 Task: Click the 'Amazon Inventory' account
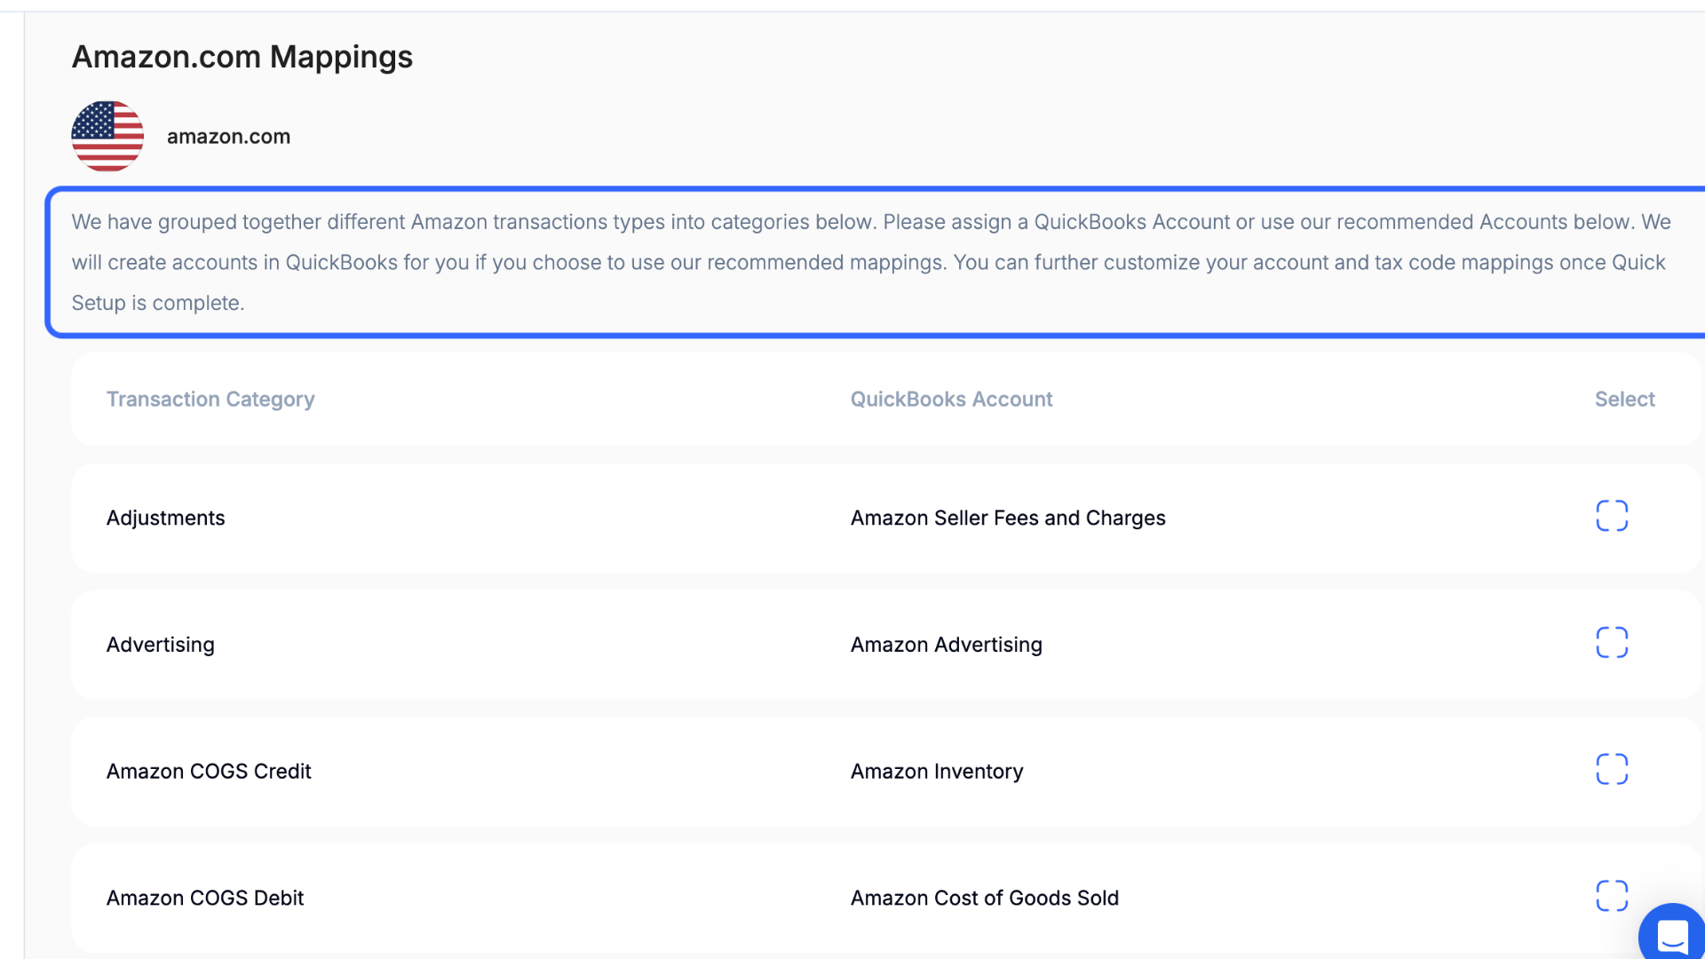(937, 772)
